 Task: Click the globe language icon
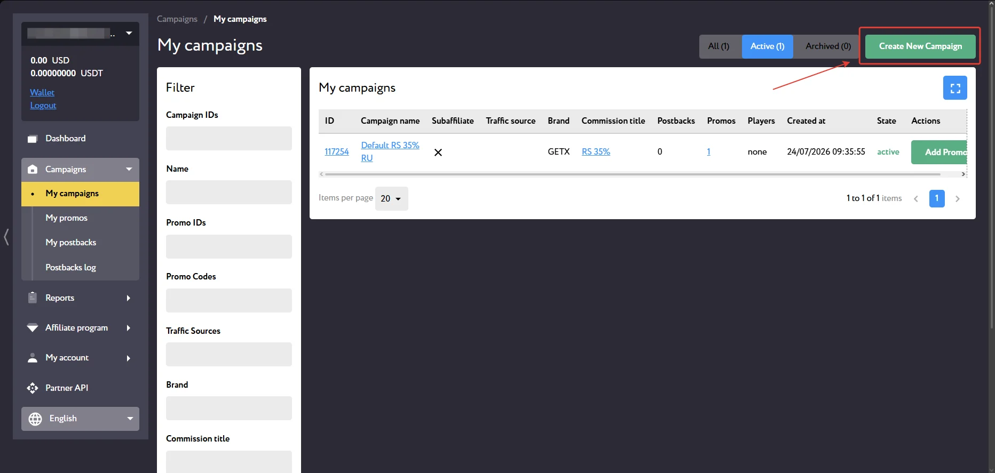click(x=35, y=419)
